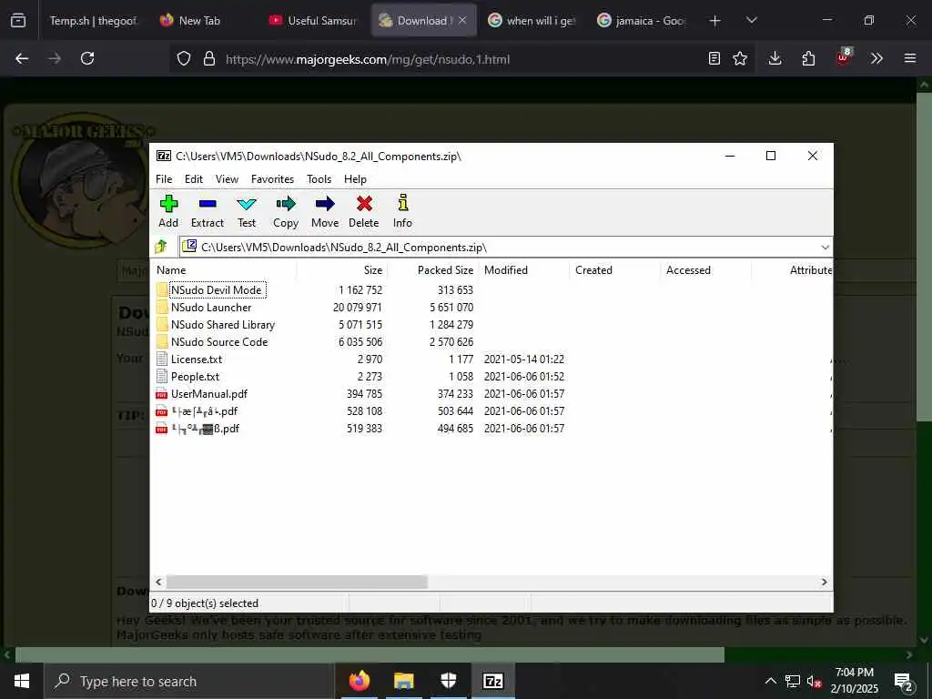Go back in Firefox
Screen dimensions: 932x699
click(x=22, y=58)
